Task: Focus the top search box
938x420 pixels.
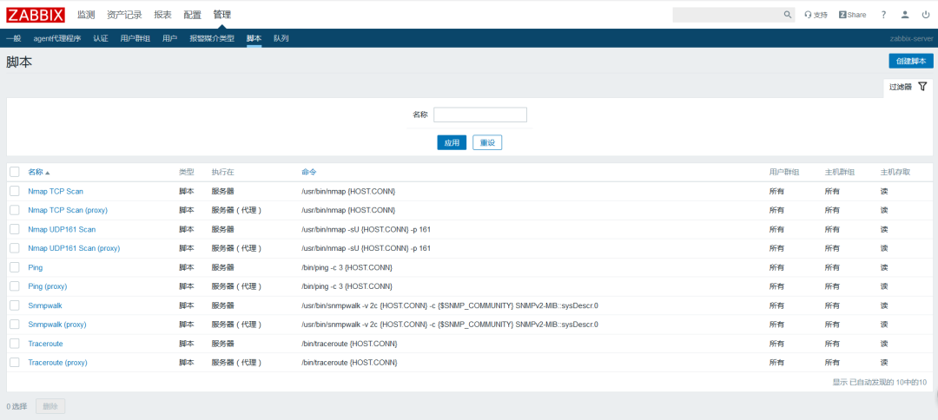Action: 727,15
